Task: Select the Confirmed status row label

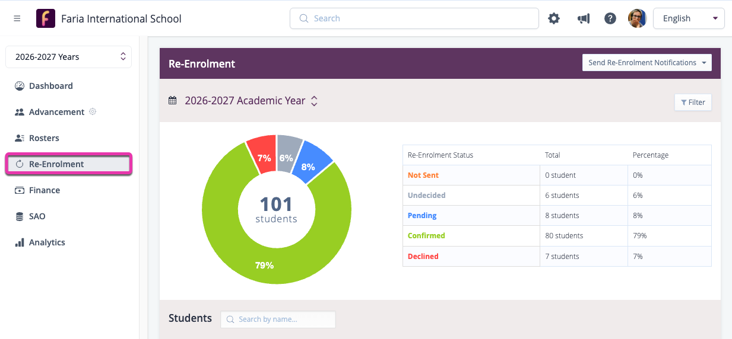Action: pyautogui.click(x=426, y=236)
